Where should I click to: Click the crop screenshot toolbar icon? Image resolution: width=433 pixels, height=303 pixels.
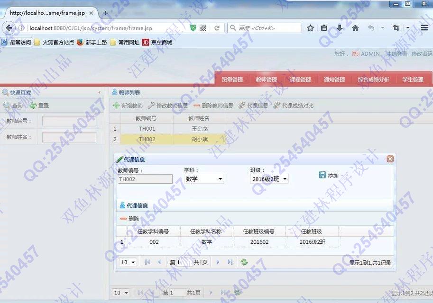(396, 28)
